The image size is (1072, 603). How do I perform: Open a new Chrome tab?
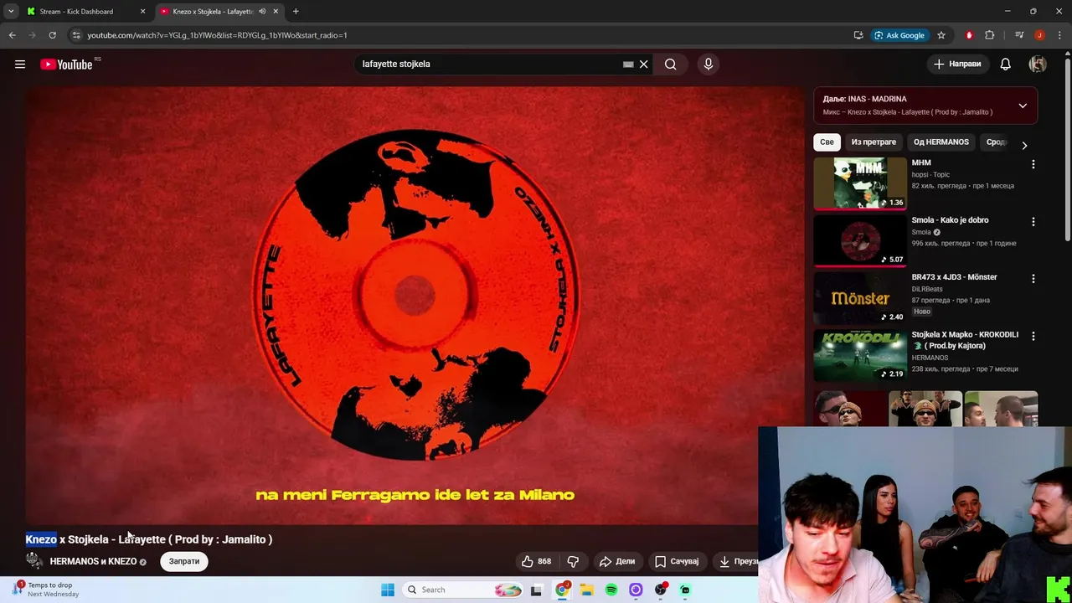296,12
